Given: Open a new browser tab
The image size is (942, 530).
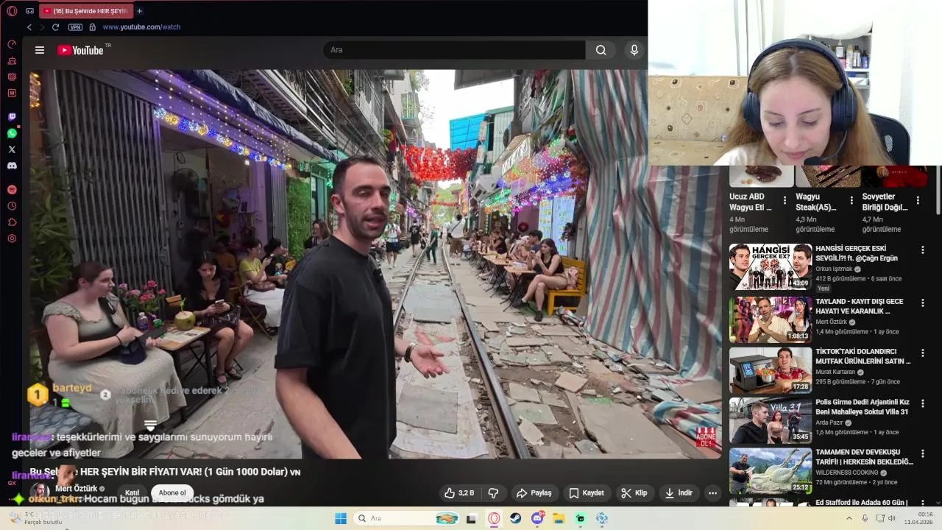Looking at the screenshot, I should point(139,11).
